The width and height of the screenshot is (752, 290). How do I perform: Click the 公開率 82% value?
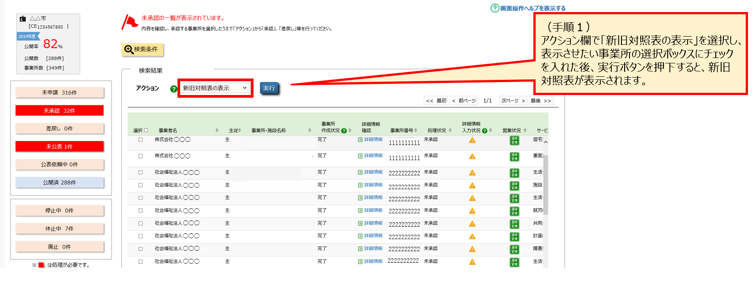[53, 44]
